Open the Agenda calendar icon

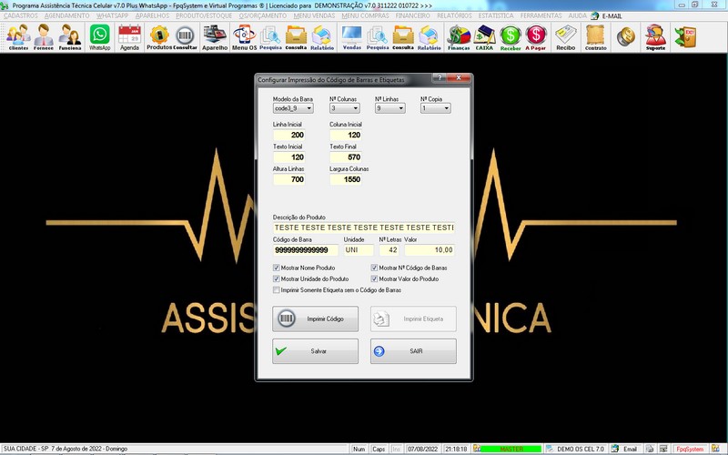coord(129,37)
